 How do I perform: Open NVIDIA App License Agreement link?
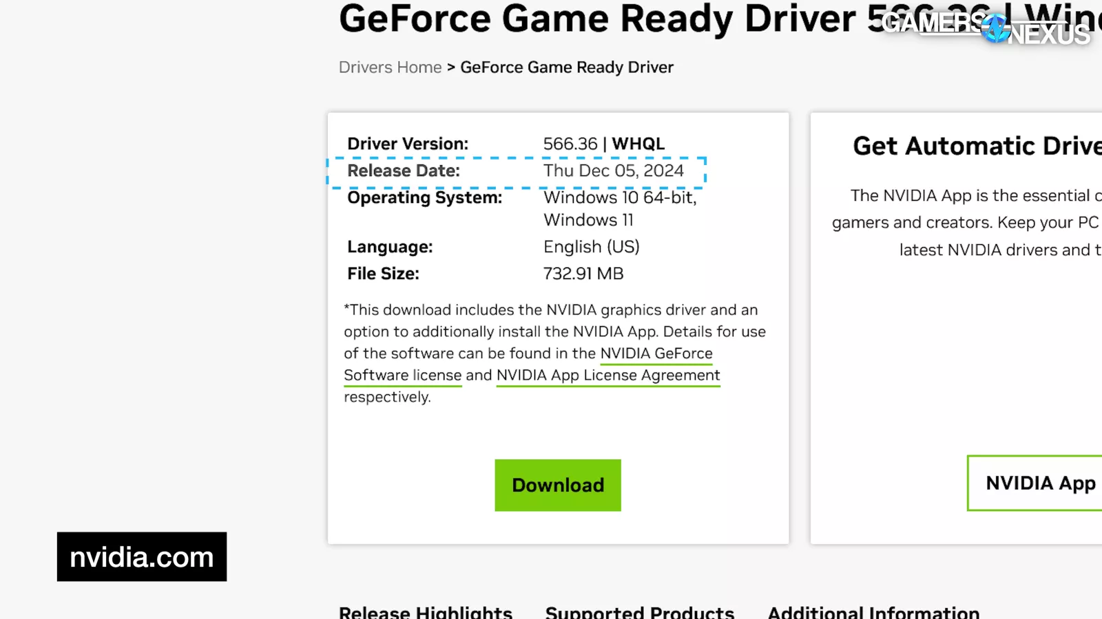point(607,376)
